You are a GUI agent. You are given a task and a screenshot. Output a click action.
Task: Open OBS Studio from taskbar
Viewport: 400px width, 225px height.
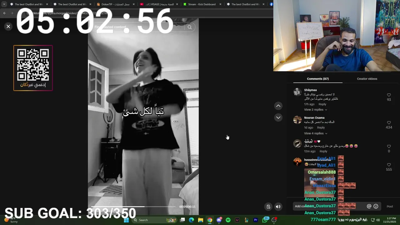pyautogui.click(x=274, y=220)
